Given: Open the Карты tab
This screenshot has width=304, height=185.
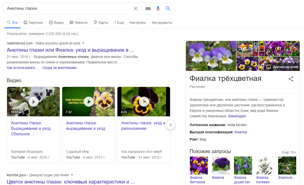Looking at the screenshot, I should (x=101, y=22).
